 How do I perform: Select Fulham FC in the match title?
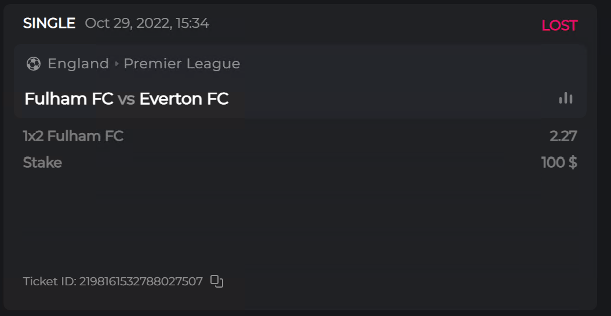[x=68, y=99]
